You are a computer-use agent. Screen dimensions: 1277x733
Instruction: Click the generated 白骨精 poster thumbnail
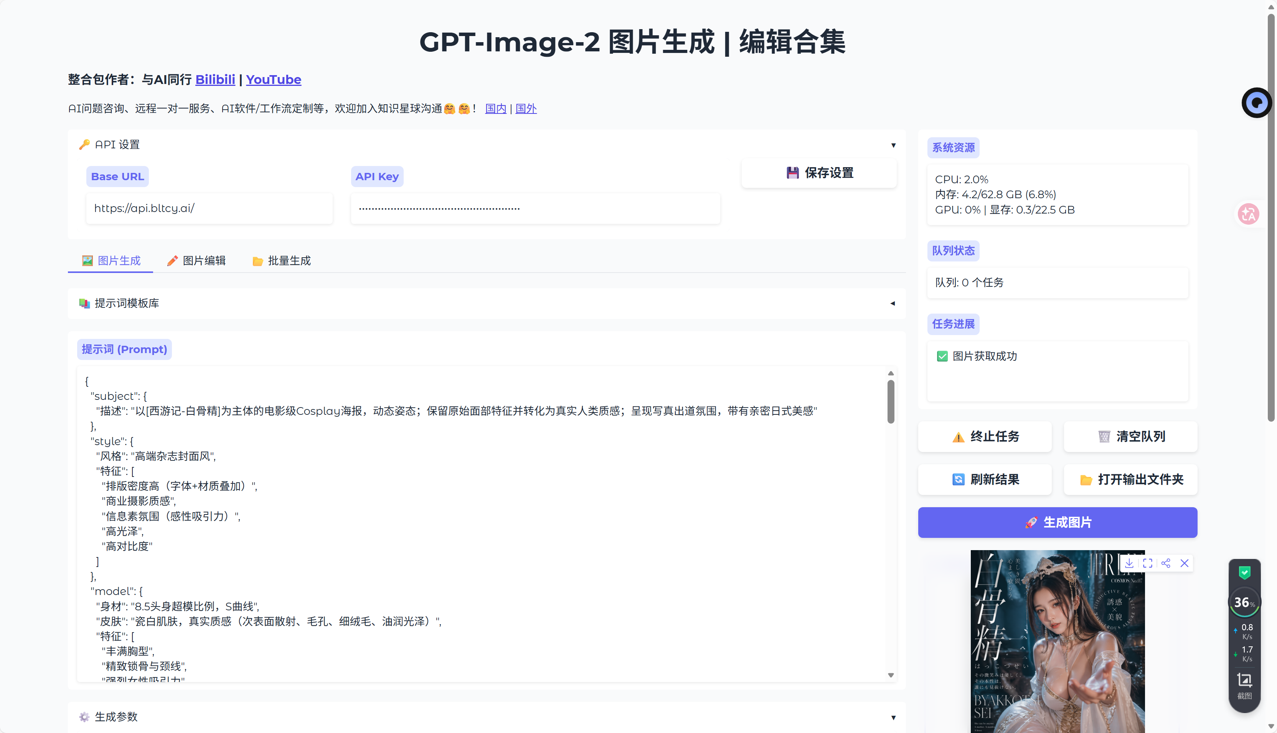[1058, 642]
